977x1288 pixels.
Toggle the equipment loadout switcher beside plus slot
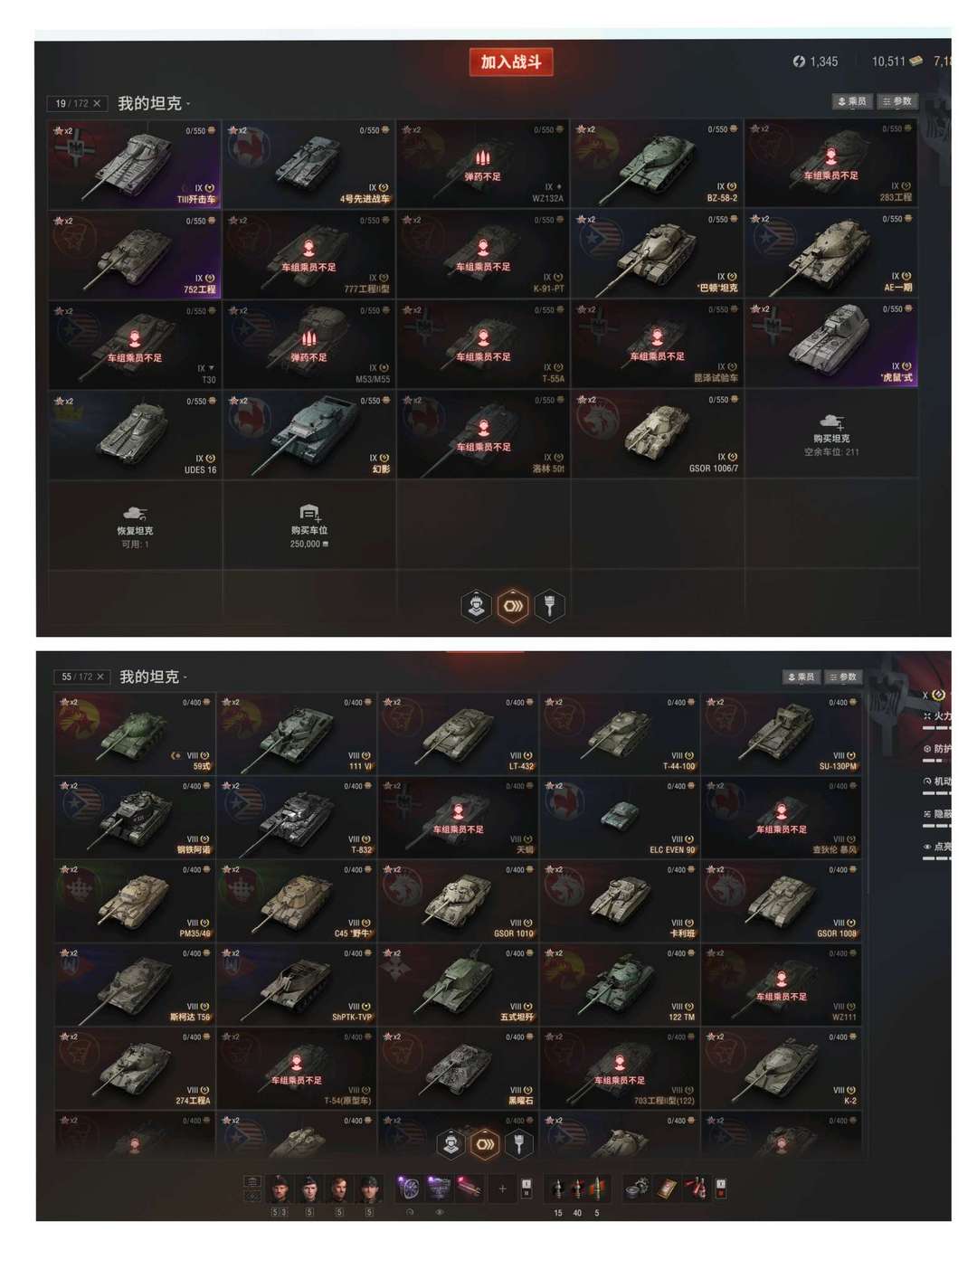tap(526, 1189)
